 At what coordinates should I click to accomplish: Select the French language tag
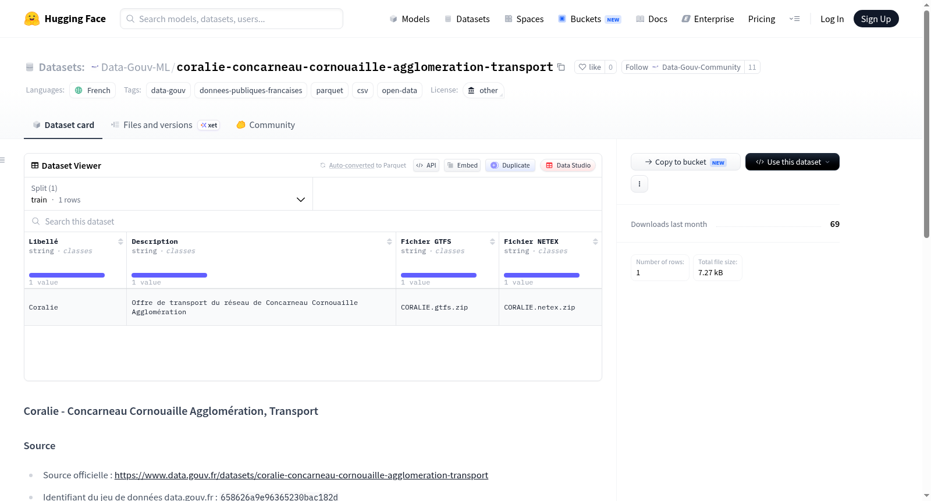click(93, 90)
